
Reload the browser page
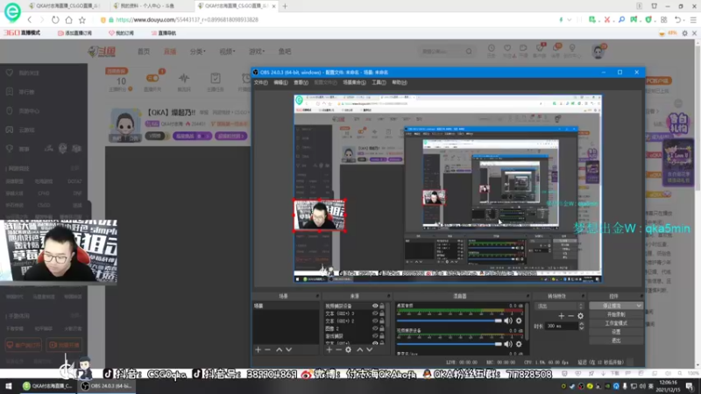(55, 19)
